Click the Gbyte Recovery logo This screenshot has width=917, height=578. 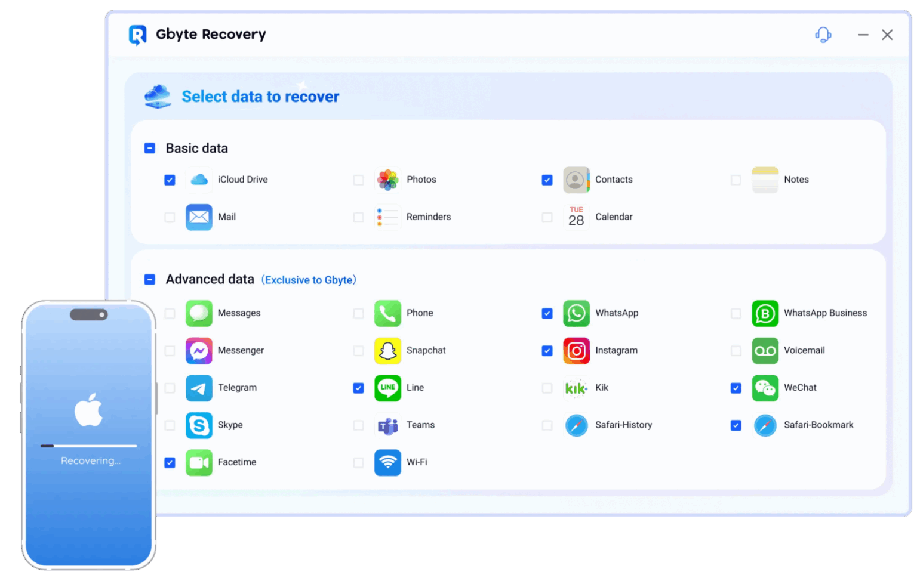point(137,34)
